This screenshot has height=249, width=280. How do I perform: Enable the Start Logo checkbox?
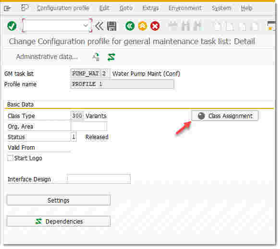click(10, 158)
